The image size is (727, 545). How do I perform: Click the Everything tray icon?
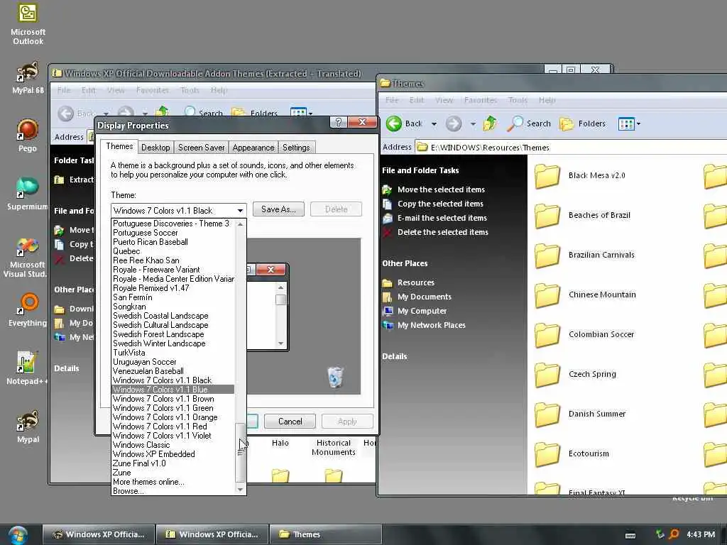(674, 534)
